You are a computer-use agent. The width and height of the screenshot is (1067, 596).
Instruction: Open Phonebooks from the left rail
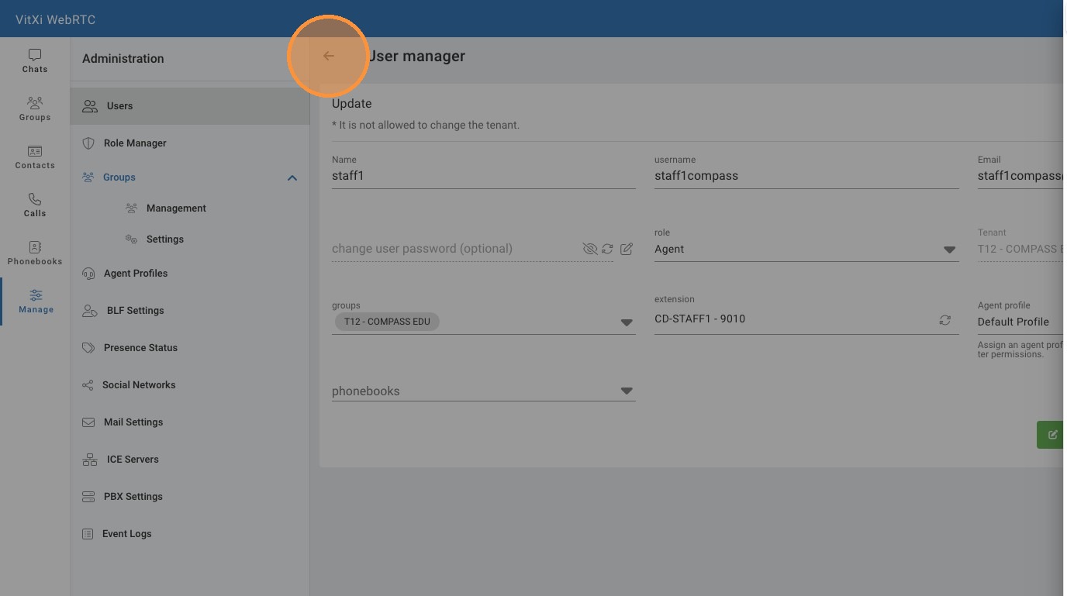pyautogui.click(x=35, y=253)
